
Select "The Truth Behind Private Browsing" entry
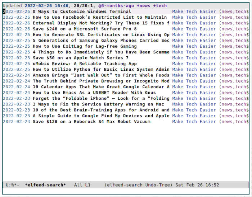(x=101, y=81)
